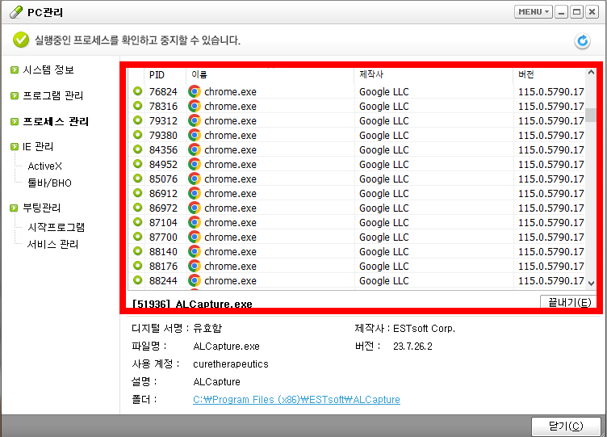The width and height of the screenshot is (607, 437).
Task: Open IE 관리 section
Action: click(x=38, y=146)
